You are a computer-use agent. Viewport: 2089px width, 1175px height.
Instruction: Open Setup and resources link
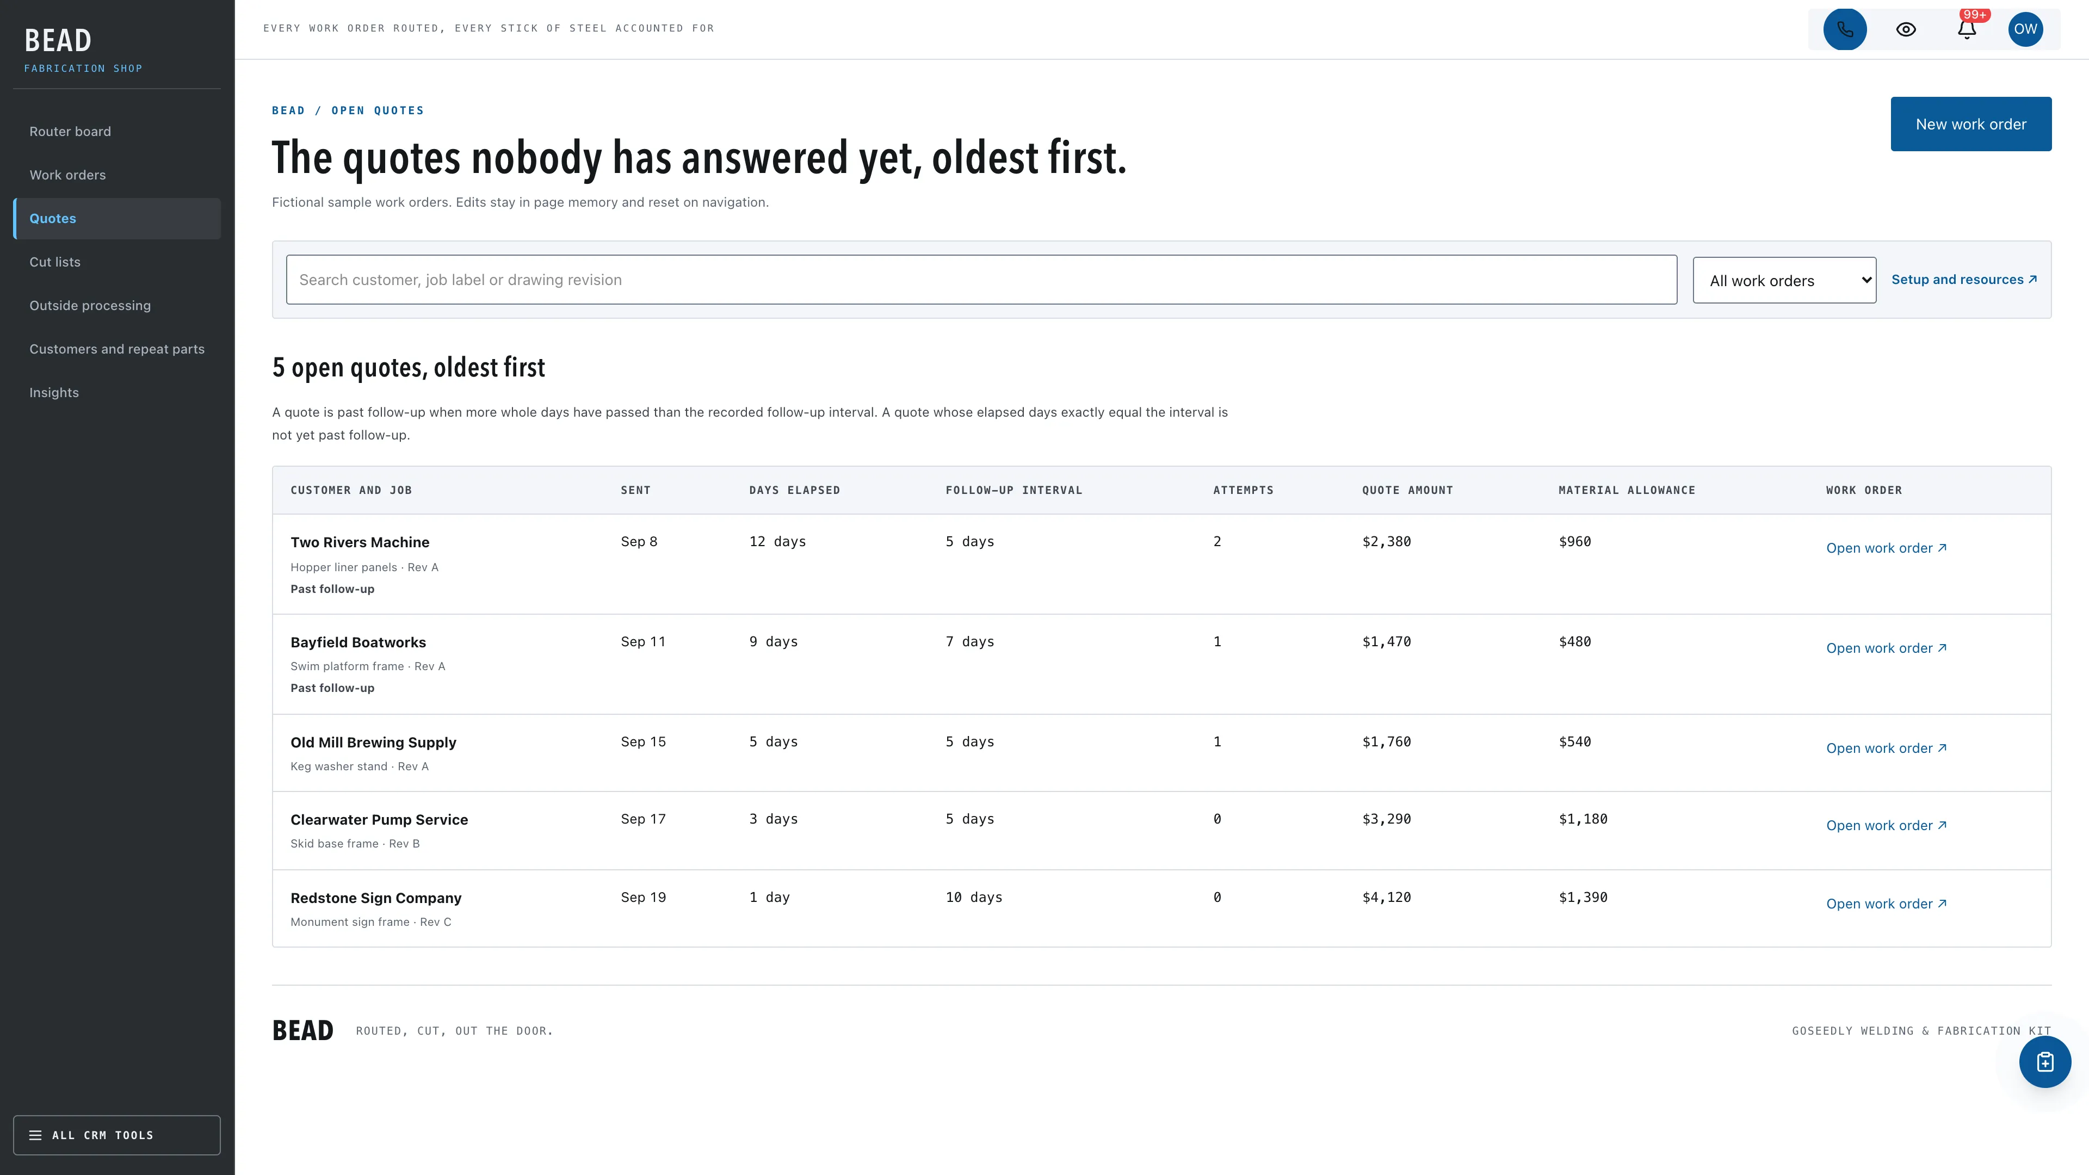tap(1963, 280)
